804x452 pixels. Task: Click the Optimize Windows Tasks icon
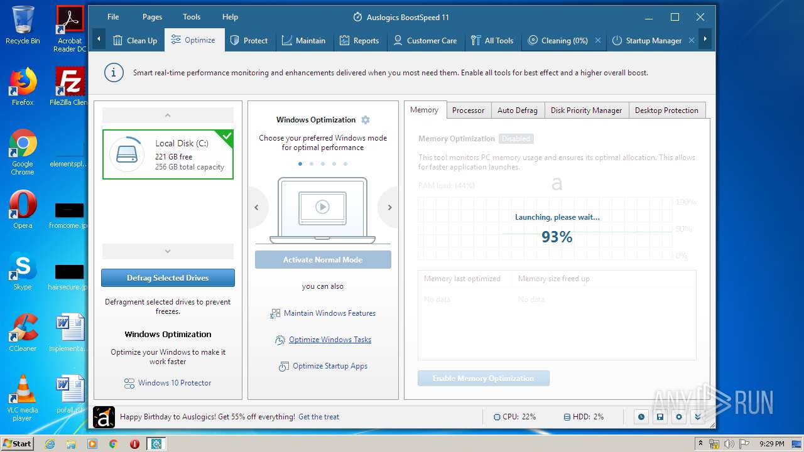coord(280,340)
